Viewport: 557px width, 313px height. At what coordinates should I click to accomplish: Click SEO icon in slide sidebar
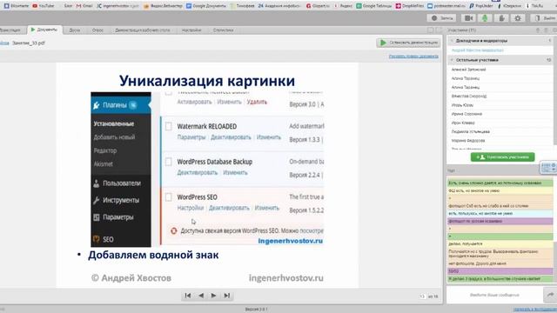97,239
